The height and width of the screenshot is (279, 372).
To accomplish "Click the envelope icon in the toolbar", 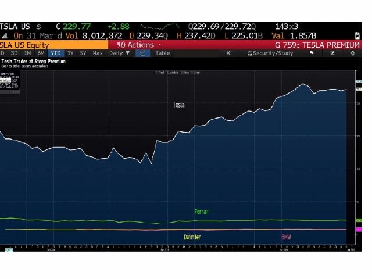I will click(331, 53).
